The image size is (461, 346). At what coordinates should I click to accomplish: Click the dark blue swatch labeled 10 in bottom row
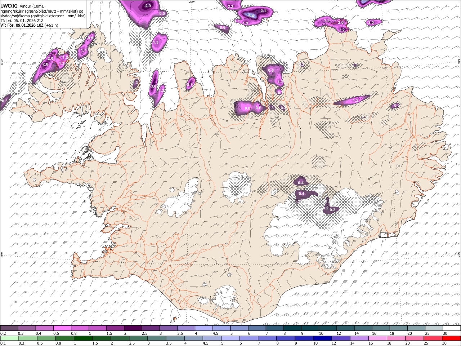[x=322, y=338]
